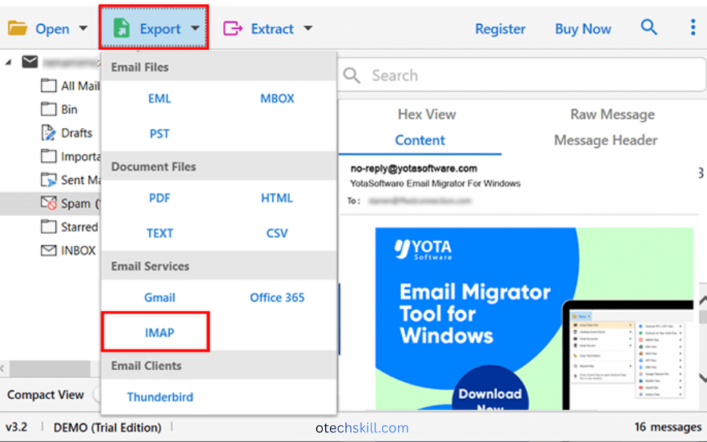The width and height of the screenshot is (707, 442).
Task: Click the 16 messages status text
Action: point(668,427)
